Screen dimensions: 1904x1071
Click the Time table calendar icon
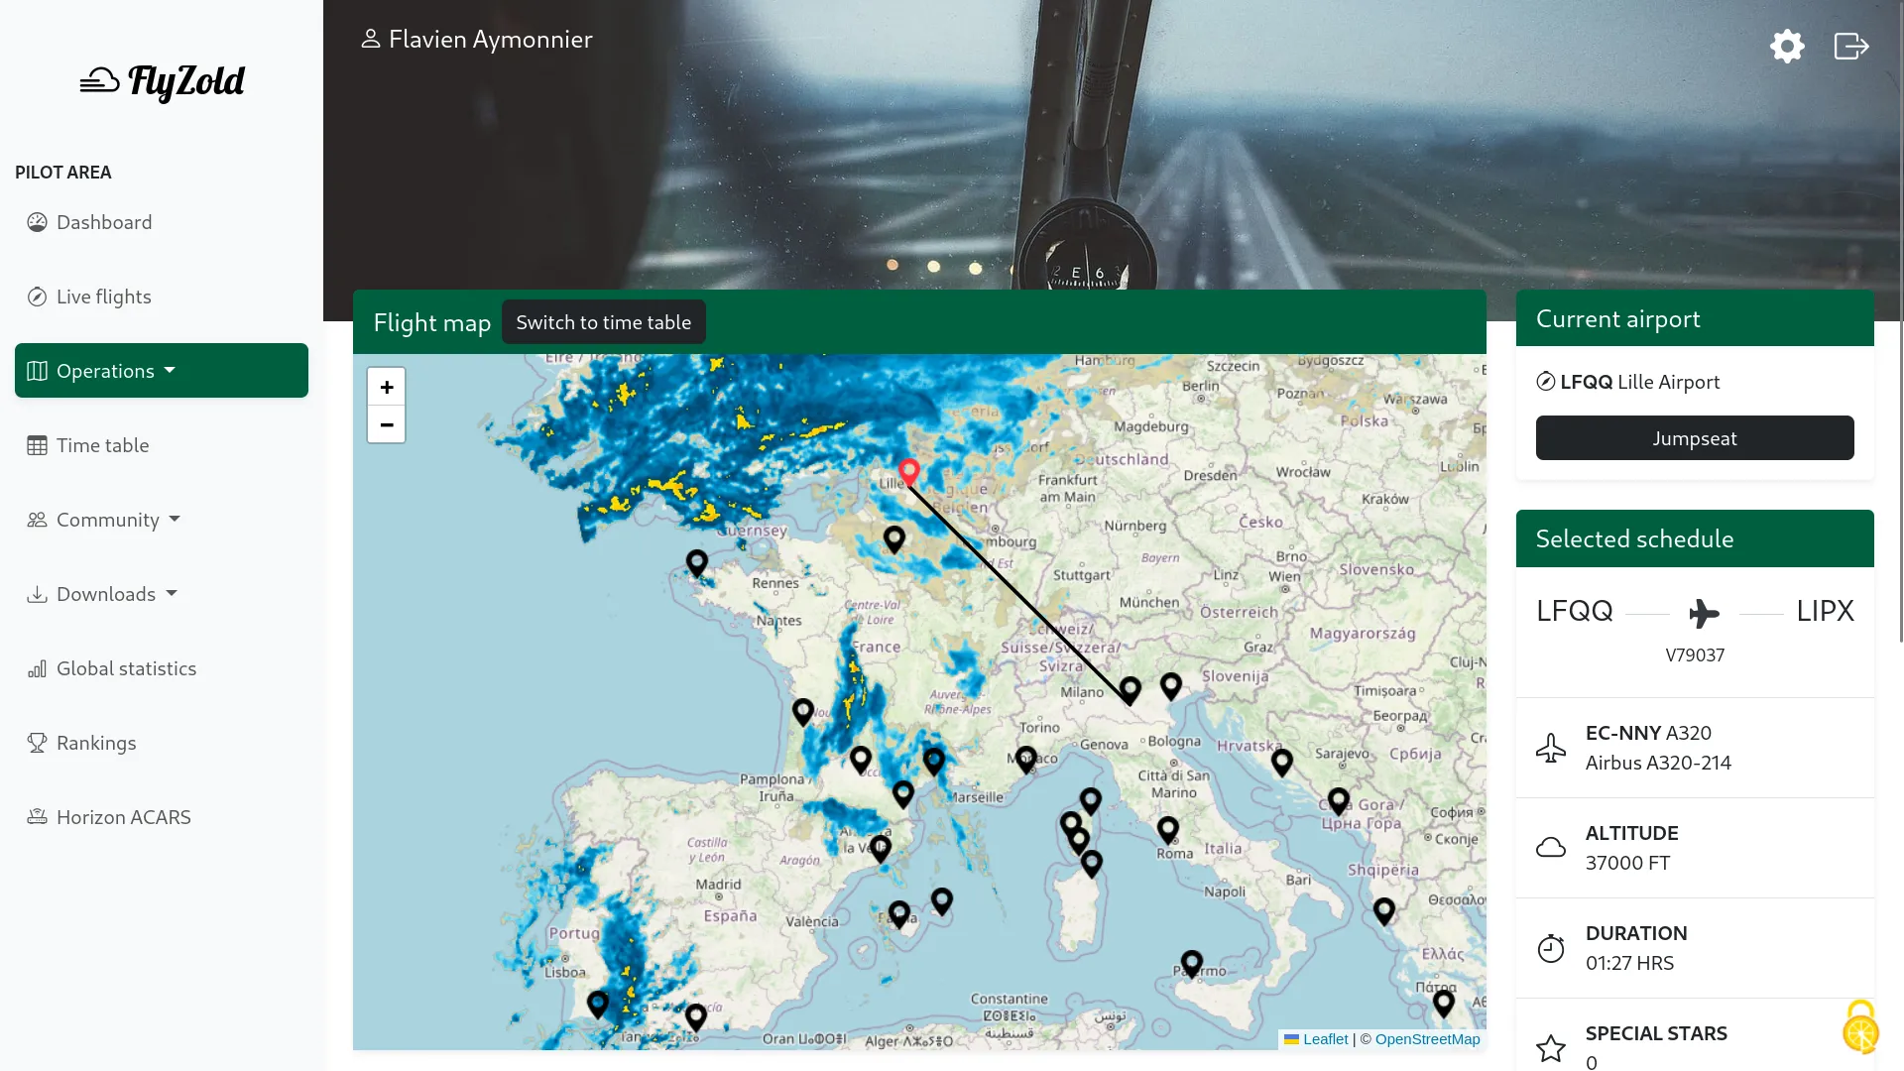click(x=37, y=445)
